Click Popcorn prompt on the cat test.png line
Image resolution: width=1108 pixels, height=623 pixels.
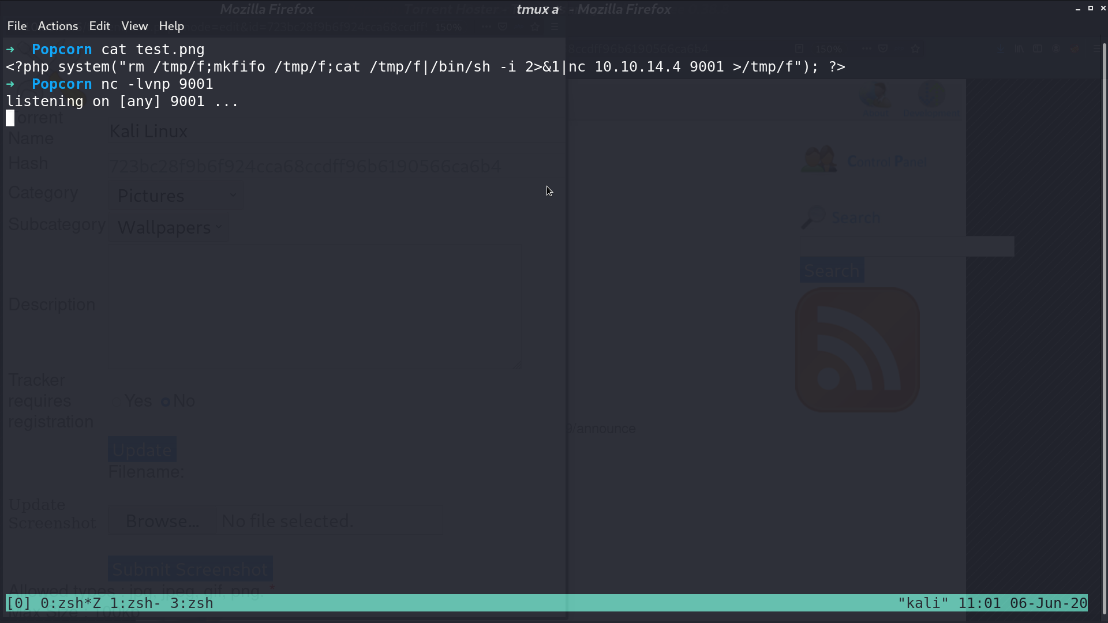click(x=62, y=50)
